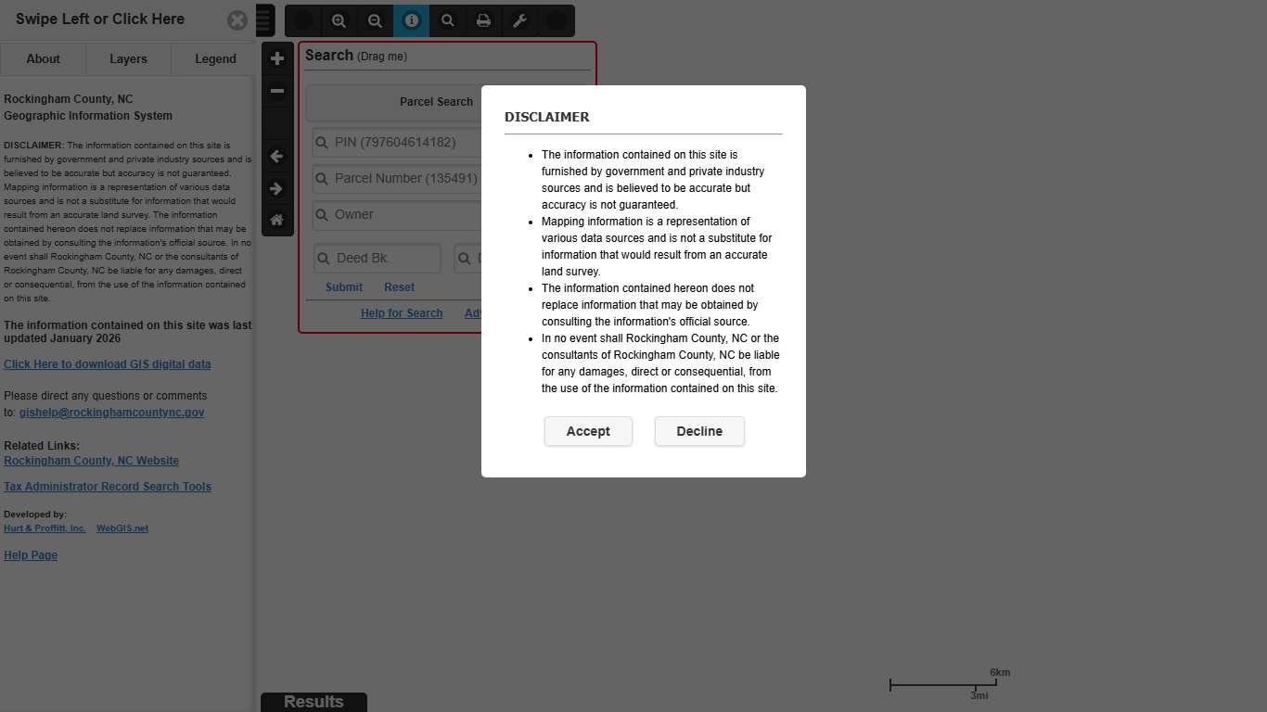Open the search tool in toolbar
Screen dimensions: 1267x712
tap(447, 20)
